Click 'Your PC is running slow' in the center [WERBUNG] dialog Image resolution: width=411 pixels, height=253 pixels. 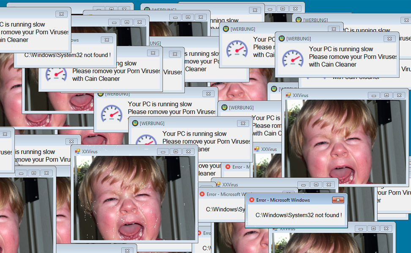tap(194, 134)
